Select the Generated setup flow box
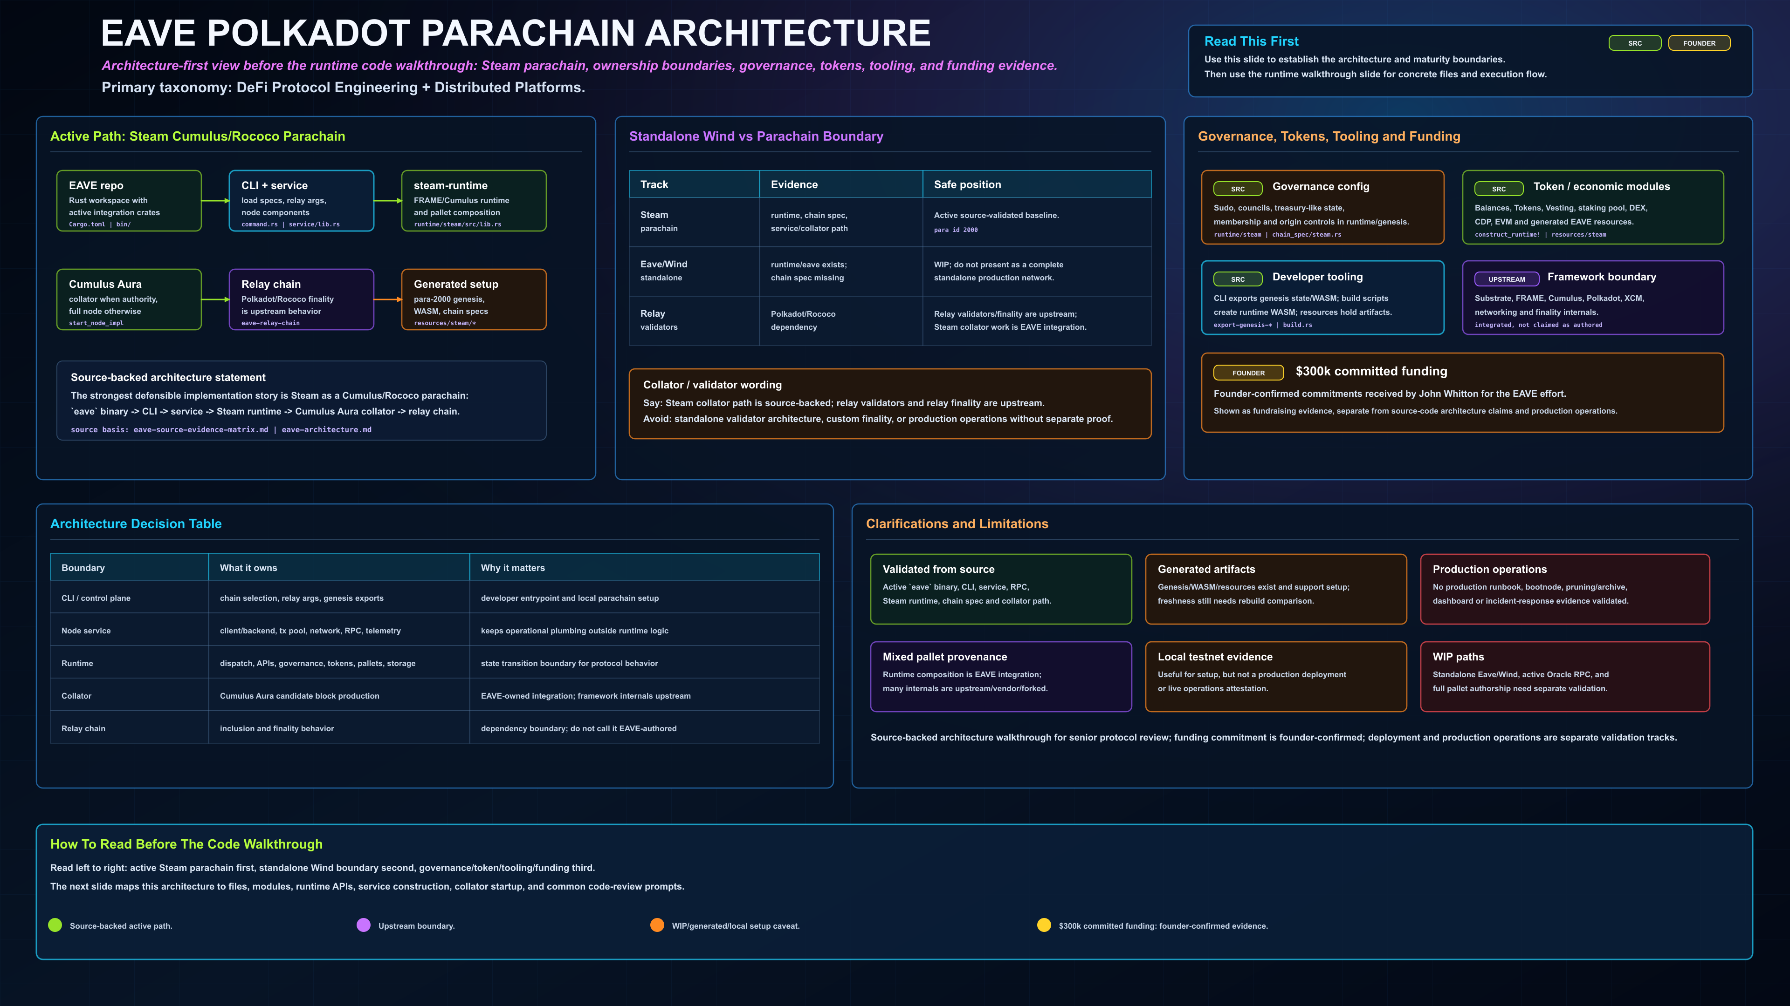Viewport: 1790px width, 1006px height. click(474, 299)
